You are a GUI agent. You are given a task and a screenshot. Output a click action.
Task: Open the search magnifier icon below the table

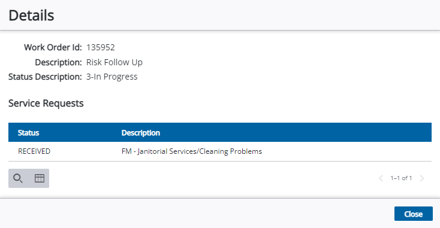pos(18,178)
